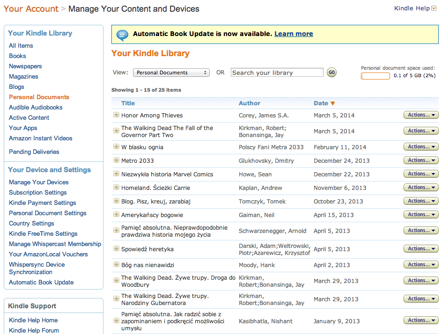
Task: Expand Walking Dead Droga do Woodbury row
Action: [116, 280]
